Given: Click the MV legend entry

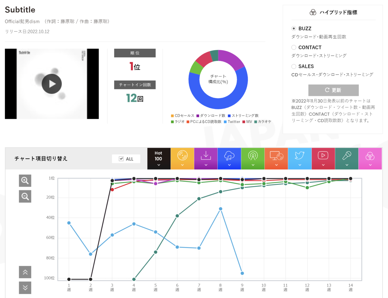Looking at the screenshot, I should [x=247, y=122].
